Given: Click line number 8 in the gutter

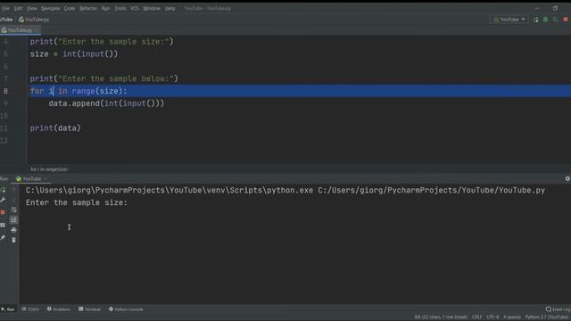Looking at the screenshot, I should point(5,91).
